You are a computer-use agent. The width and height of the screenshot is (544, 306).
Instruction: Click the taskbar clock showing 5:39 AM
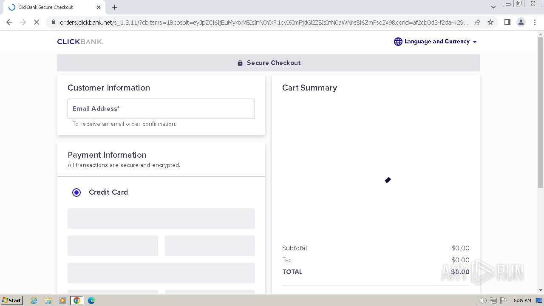click(x=522, y=300)
